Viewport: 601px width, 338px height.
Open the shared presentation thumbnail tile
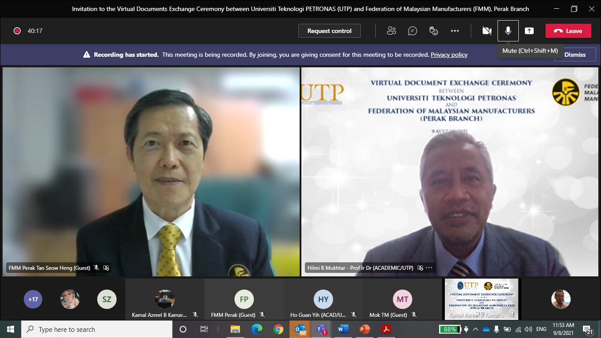[481, 299]
